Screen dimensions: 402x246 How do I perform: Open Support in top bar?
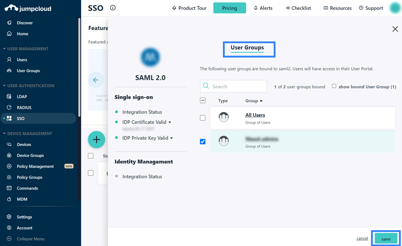click(371, 8)
